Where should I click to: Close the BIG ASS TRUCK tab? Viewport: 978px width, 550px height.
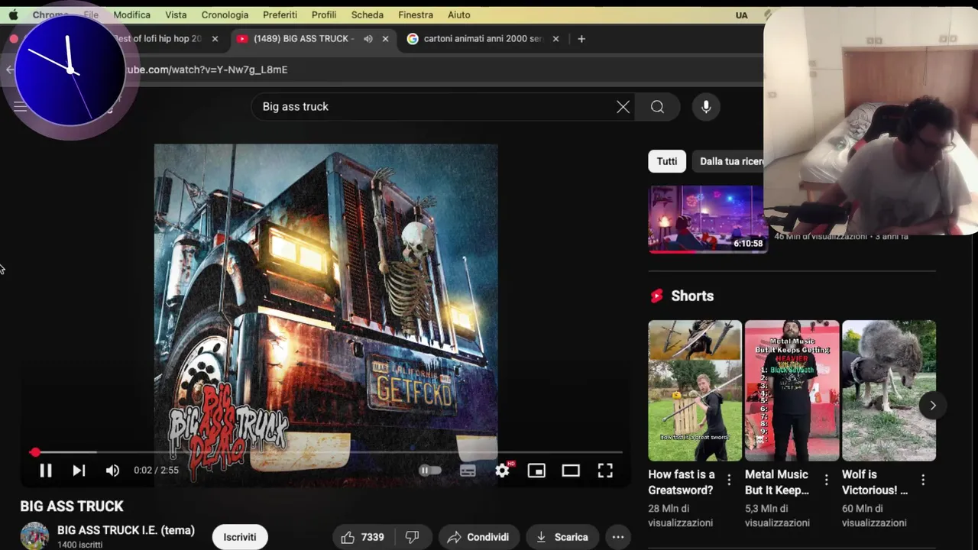(x=385, y=38)
